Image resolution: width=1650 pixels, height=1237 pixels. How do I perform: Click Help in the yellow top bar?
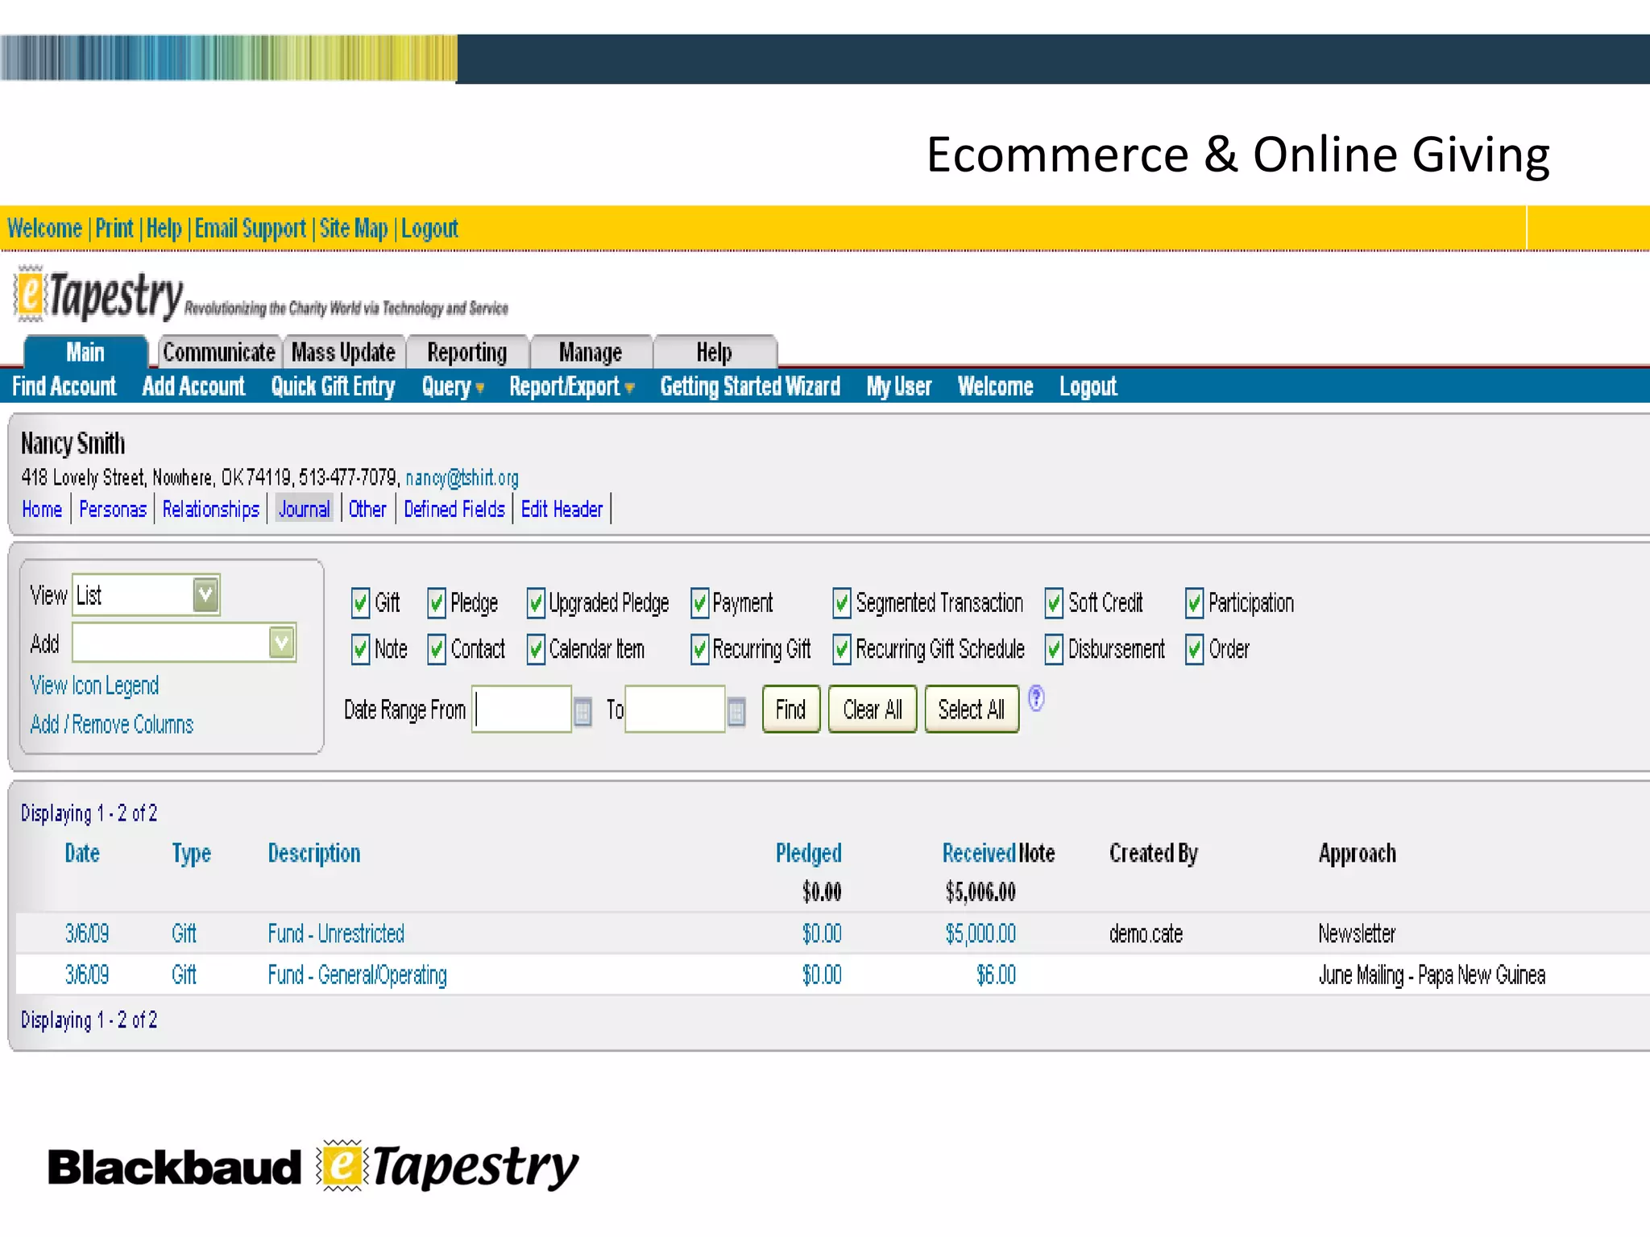coord(164,229)
